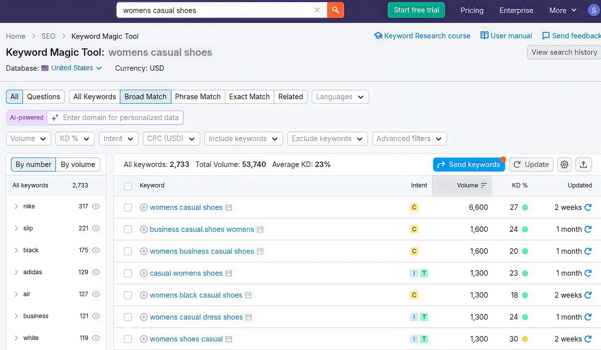Check the 'womens business casual shoes' checkbox

click(128, 251)
